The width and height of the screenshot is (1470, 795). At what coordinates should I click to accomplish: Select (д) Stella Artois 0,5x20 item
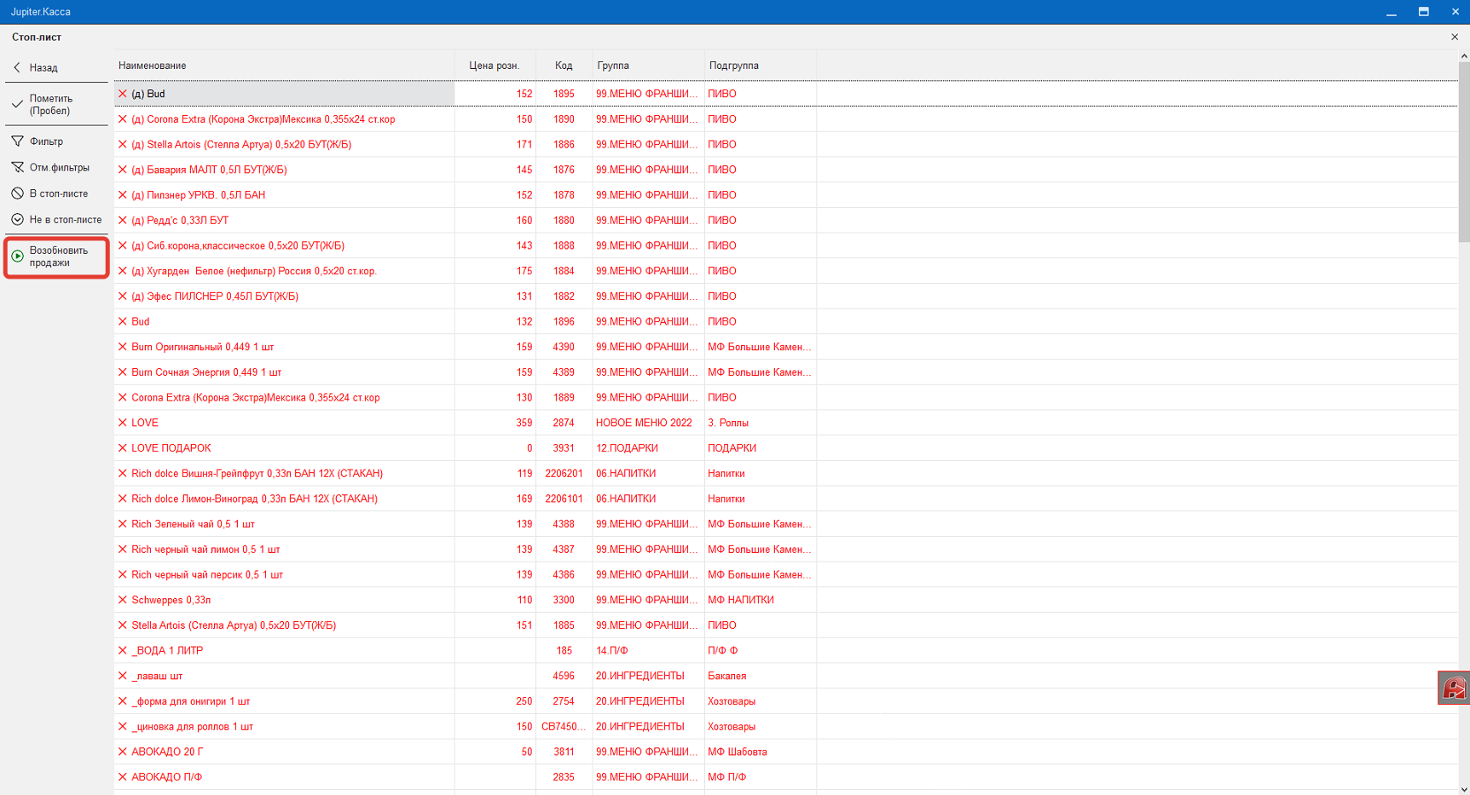241,145
